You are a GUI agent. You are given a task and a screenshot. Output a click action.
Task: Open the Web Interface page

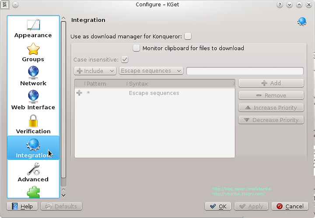tap(33, 100)
